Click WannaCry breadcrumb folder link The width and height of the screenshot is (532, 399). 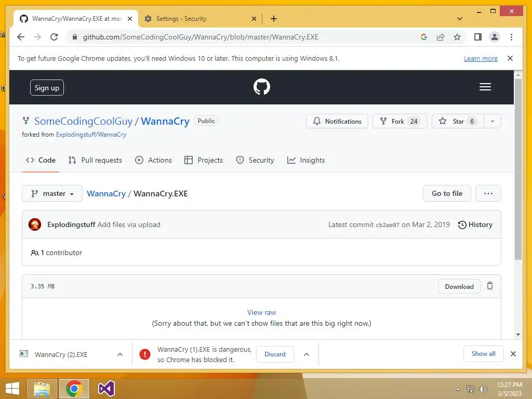pos(106,193)
